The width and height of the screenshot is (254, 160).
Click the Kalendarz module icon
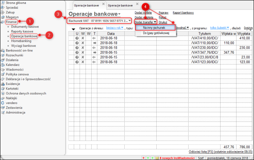(x=3, y=65)
